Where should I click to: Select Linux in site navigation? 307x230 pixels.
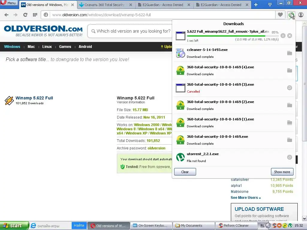47,47
